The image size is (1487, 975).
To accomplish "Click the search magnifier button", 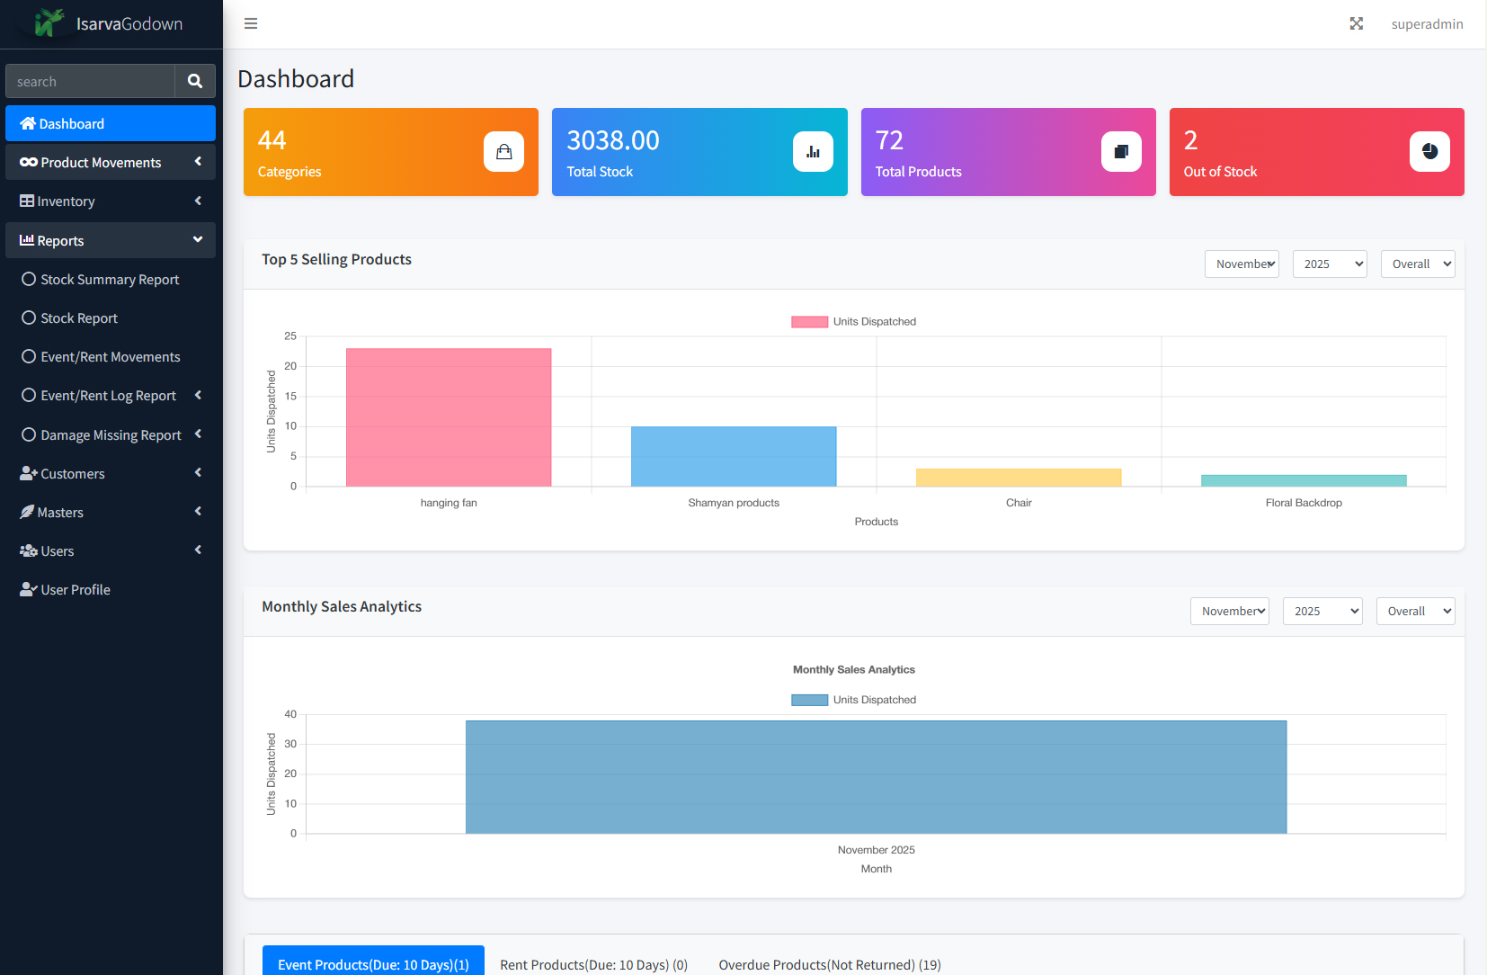I will click(x=195, y=81).
